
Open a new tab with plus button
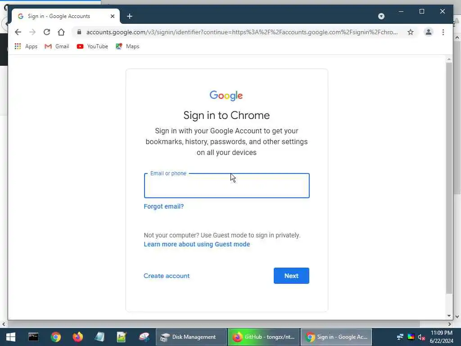coord(130,16)
